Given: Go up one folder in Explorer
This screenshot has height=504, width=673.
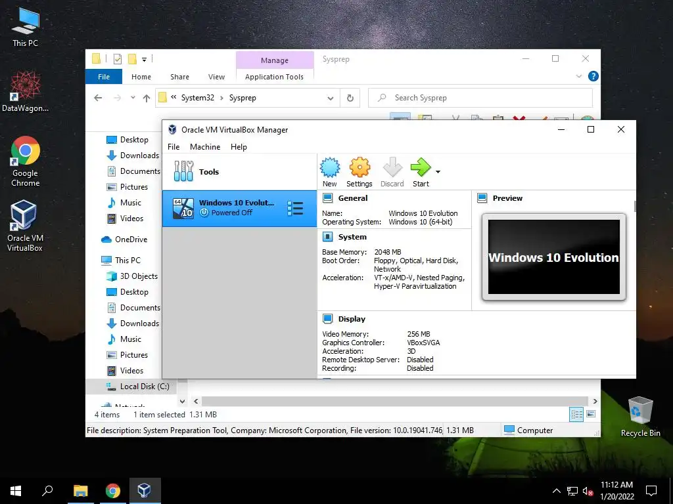Looking at the screenshot, I should point(147,98).
